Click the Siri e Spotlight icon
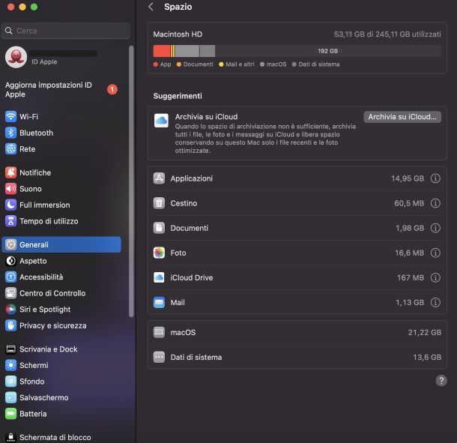The width and height of the screenshot is (457, 443). pos(10,309)
